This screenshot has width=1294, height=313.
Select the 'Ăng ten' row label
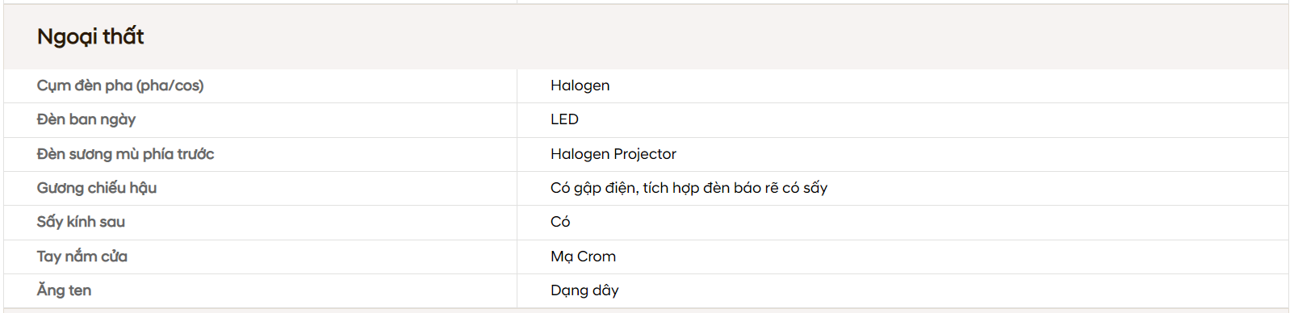[64, 290]
